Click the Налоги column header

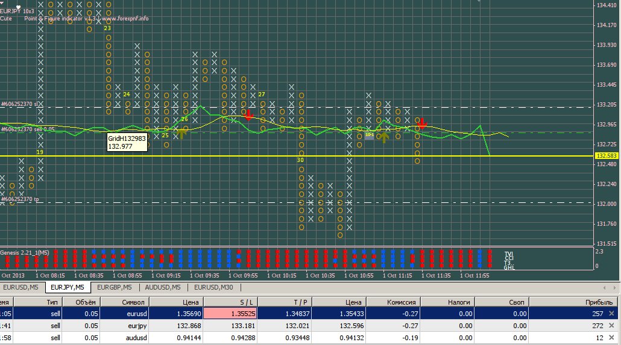coord(447,302)
